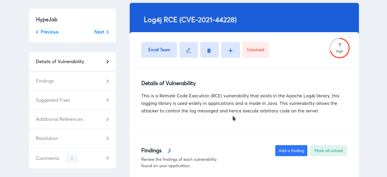387x177 pixels.
Task: Click chevron on Resolution row
Action: (x=108, y=138)
